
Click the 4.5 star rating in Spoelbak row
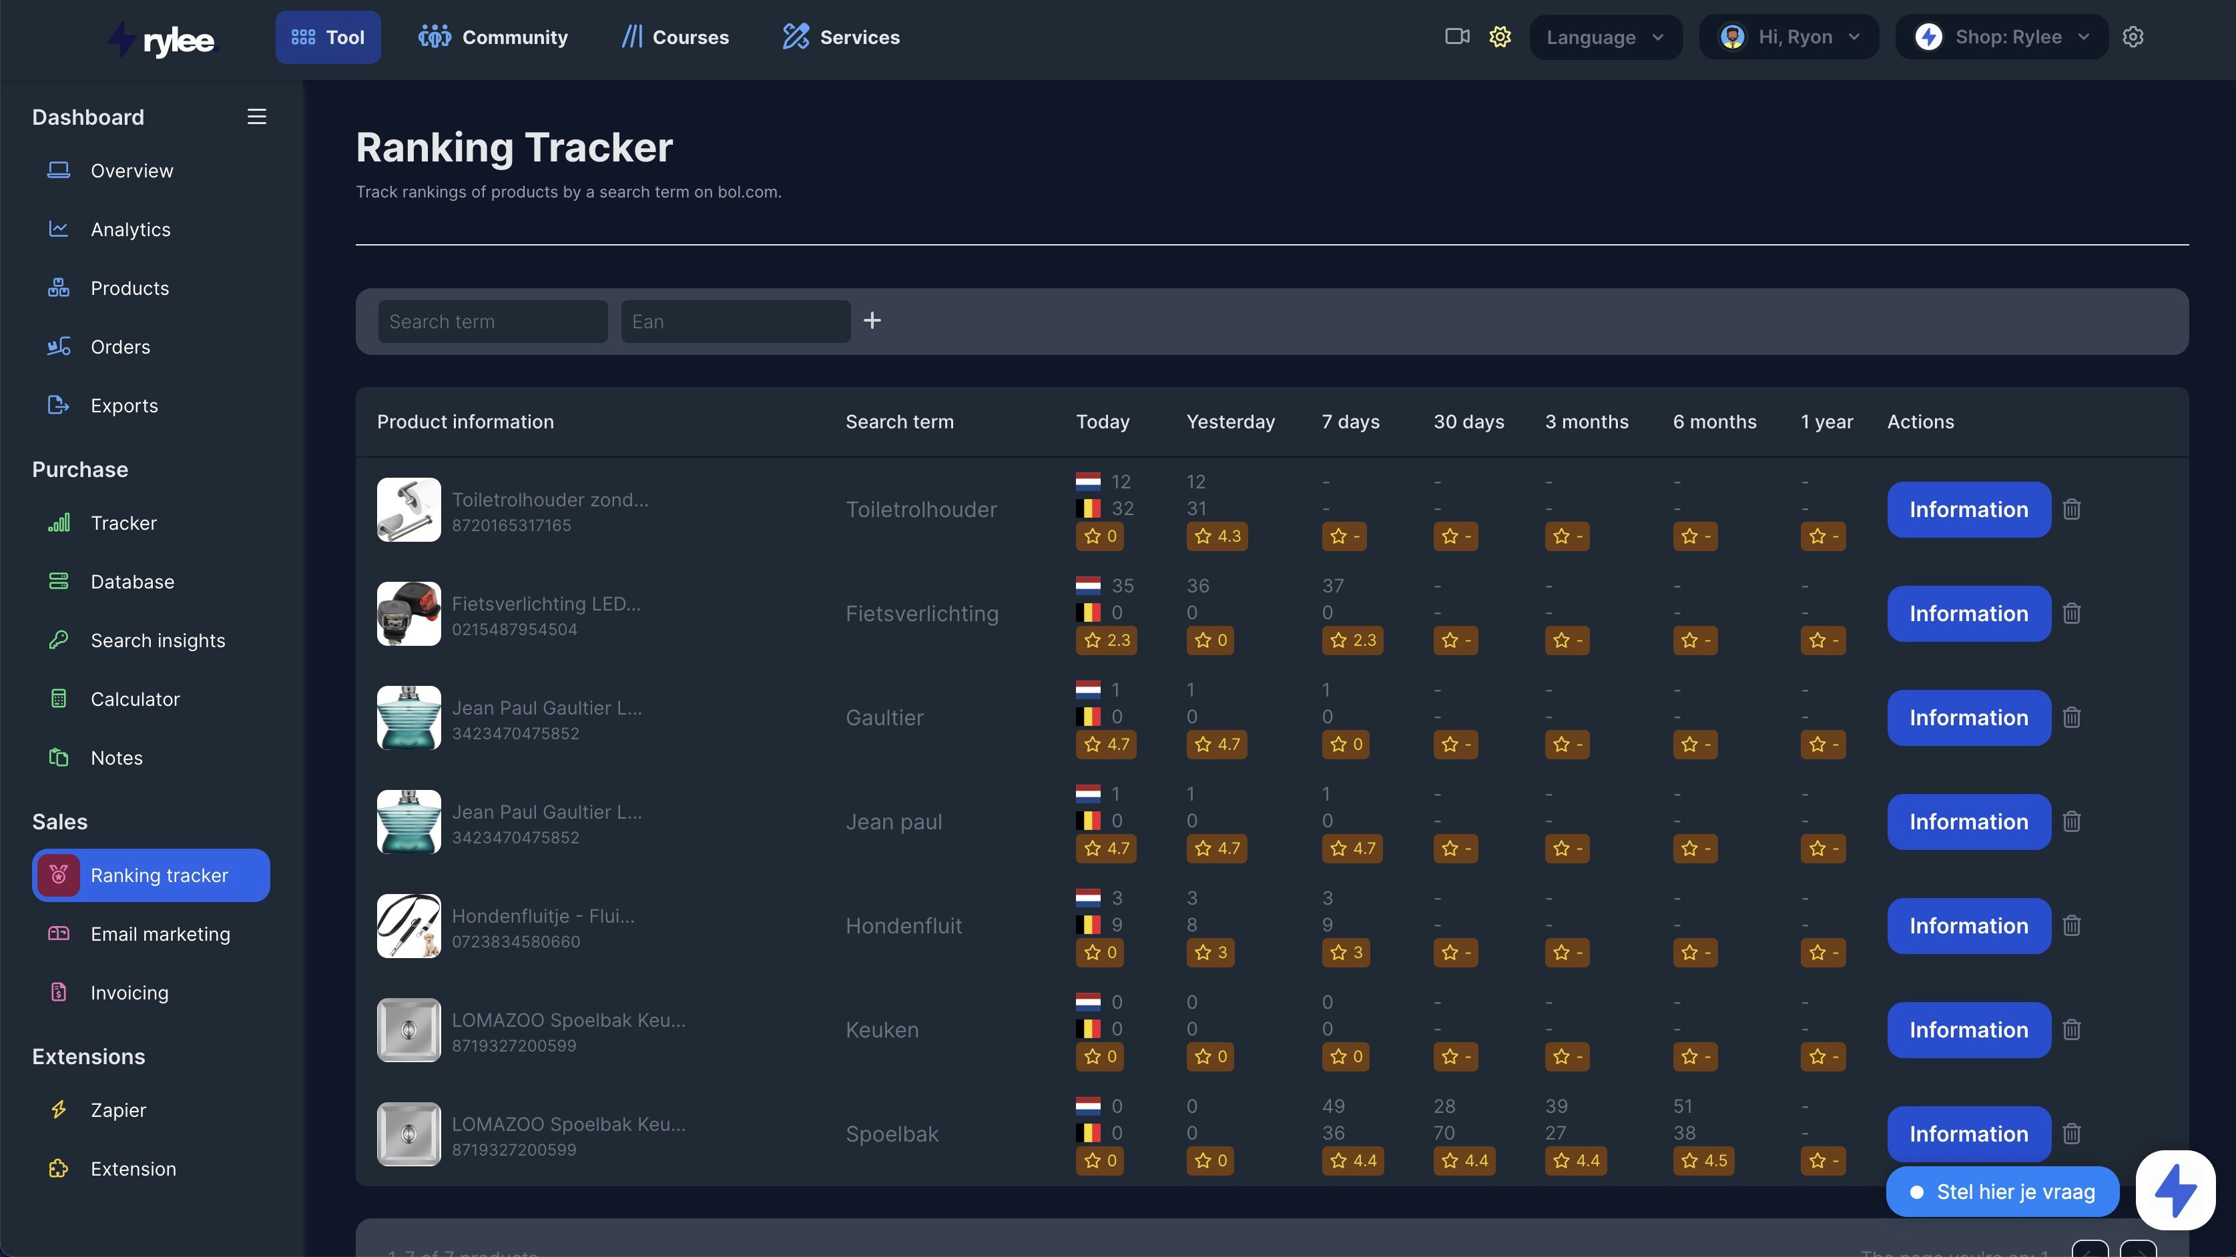tap(1703, 1161)
